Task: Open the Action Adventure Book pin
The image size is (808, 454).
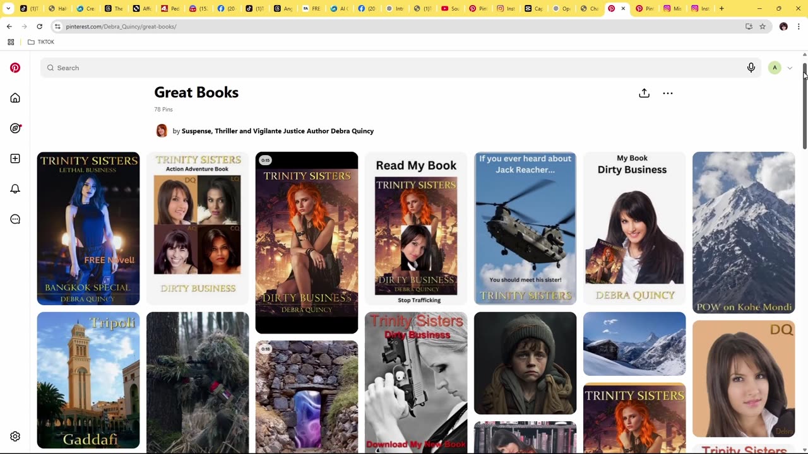Action: point(198,228)
